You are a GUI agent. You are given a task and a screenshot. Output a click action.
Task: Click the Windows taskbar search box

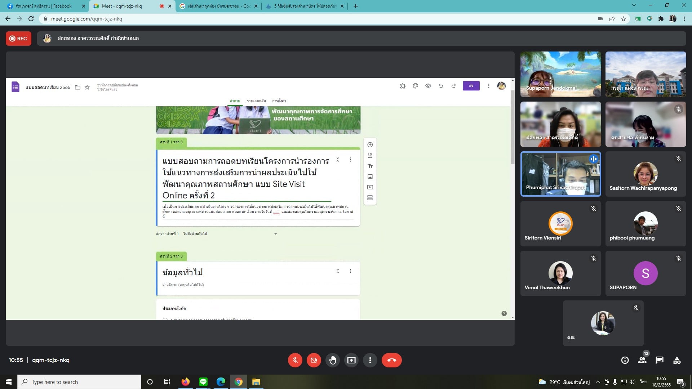(x=79, y=382)
